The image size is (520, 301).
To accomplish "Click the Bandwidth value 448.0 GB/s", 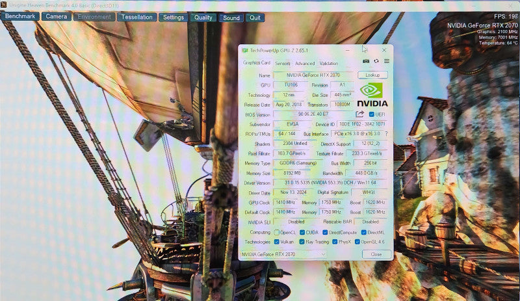I will [x=367, y=173].
